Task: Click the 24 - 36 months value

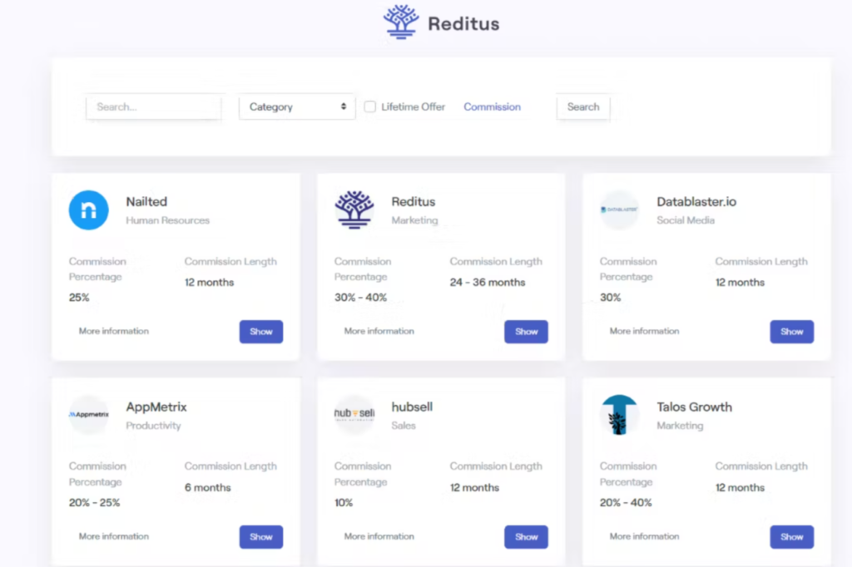Action: pyautogui.click(x=488, y=282)
